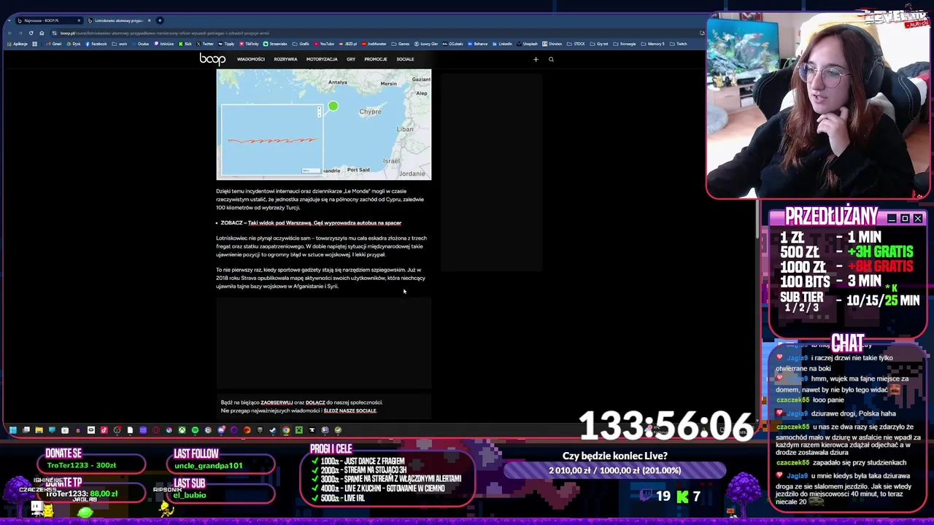Switch to the Najnowsze - BOOP.PL tab

click(47, 20)
